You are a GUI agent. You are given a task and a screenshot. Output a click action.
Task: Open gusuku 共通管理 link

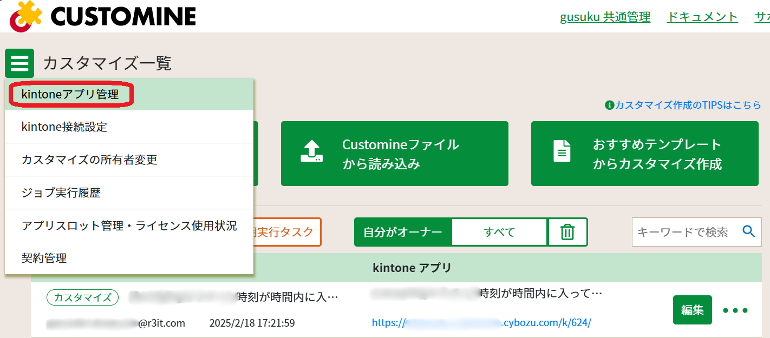click(605, 17)
